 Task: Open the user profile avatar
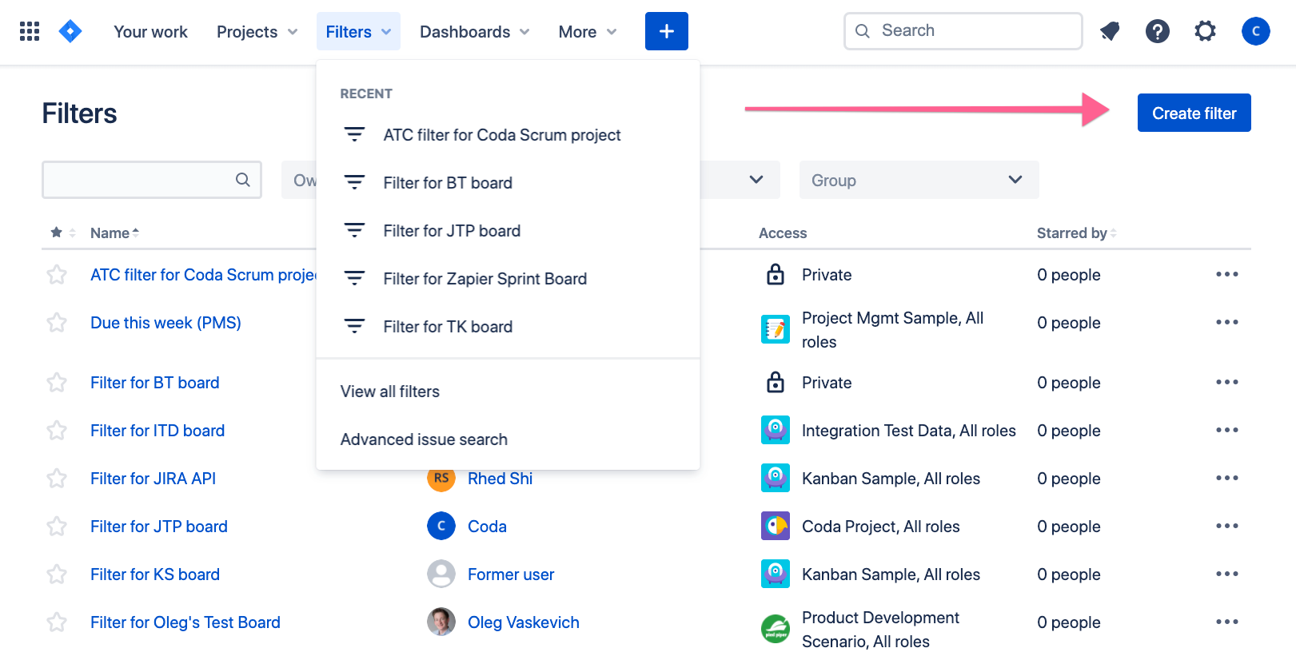pos(1255,31)
